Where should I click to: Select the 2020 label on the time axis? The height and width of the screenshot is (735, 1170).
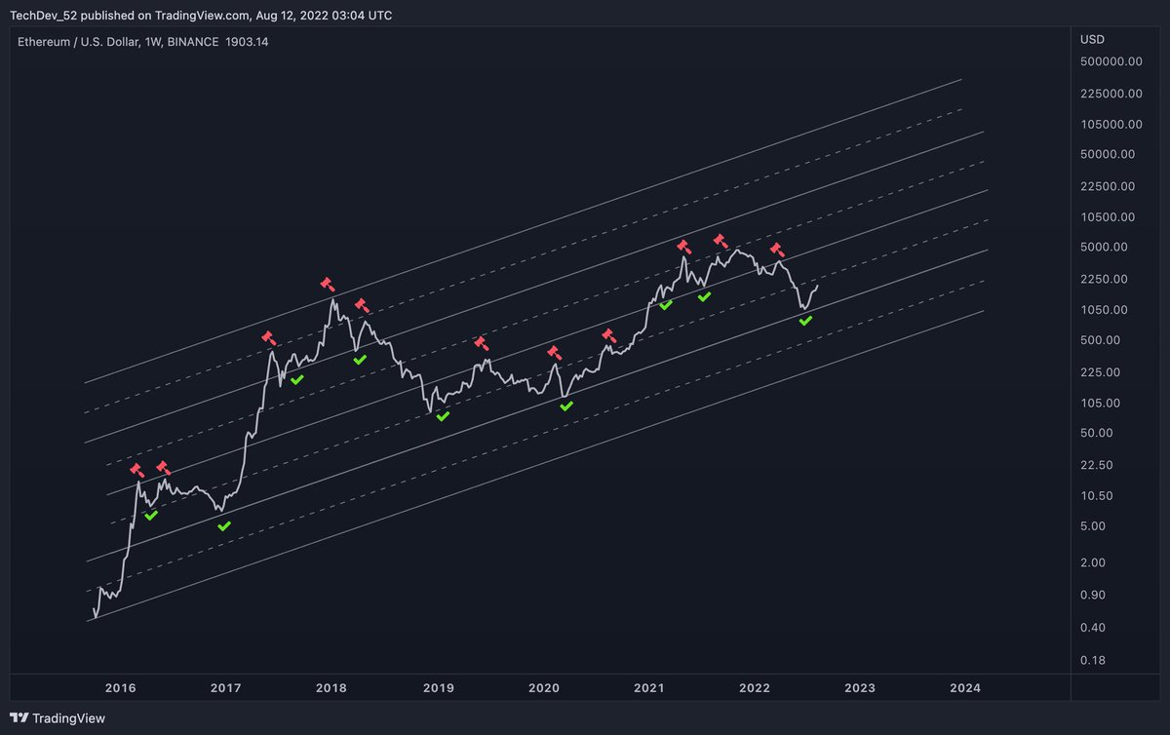[x=543, y=687]
